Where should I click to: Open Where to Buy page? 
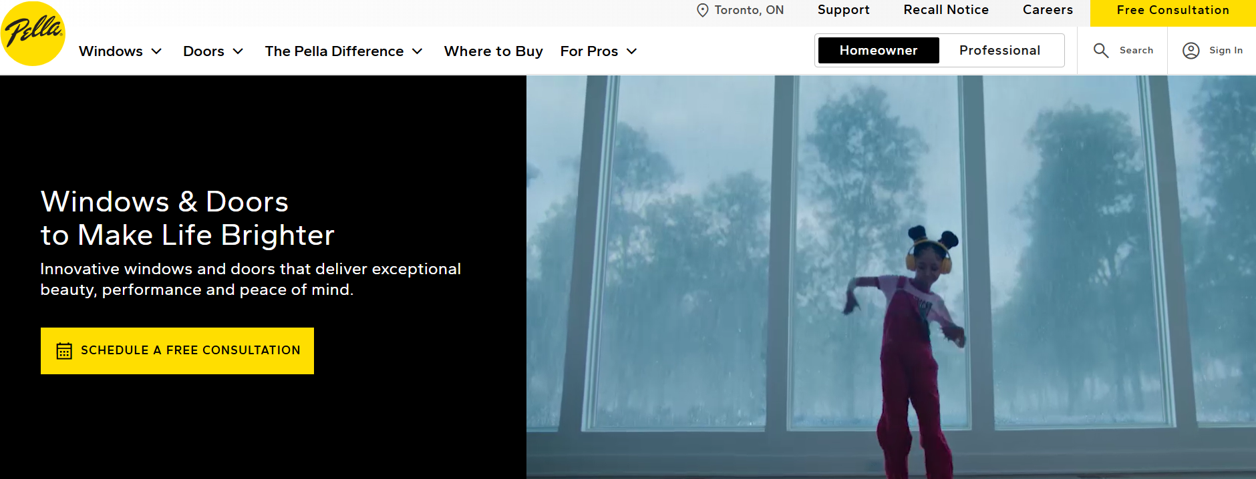click(494, 51)
